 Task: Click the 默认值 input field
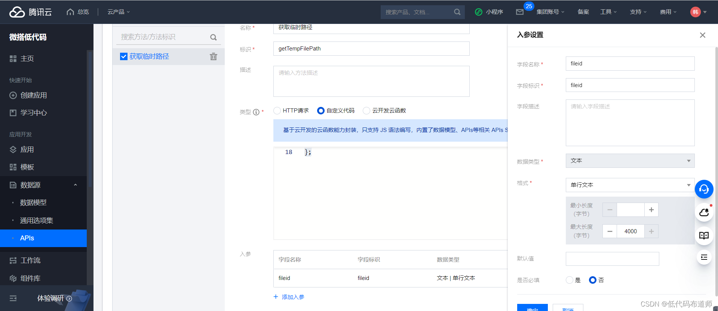(x=613, y=259)
